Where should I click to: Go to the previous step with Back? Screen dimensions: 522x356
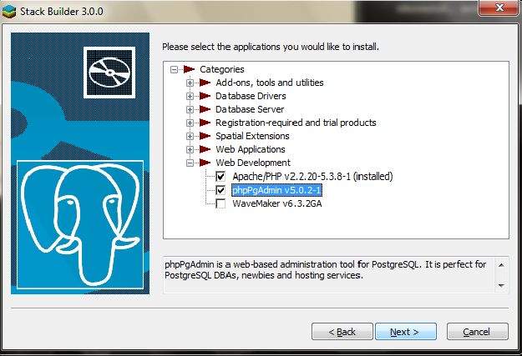click(x=342, y=331)
